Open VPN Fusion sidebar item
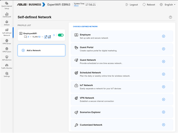Screen dimensions: 178x133 [7, 50]
